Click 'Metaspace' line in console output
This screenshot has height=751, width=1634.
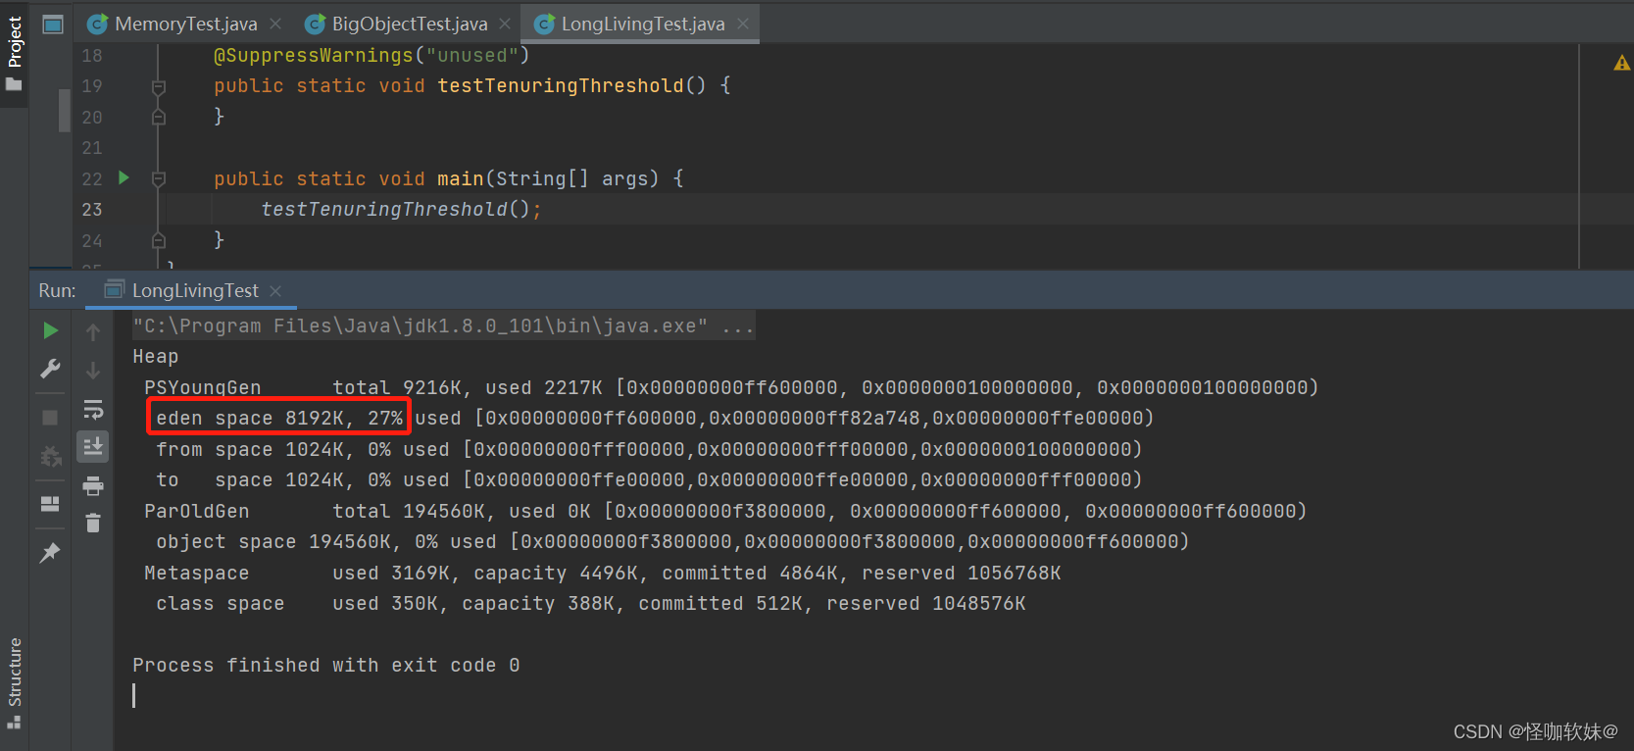[x=603, y=573]
